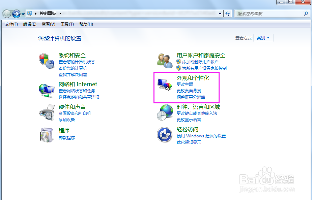Expand the address bar history dropdown
Image resolution: width=312 pixels, height=200 pixels.
tap(220, 14)
